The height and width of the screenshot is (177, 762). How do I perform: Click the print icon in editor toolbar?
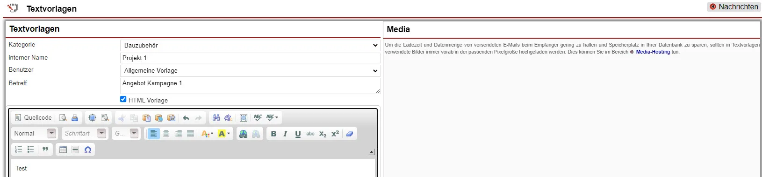click(75, 118)
